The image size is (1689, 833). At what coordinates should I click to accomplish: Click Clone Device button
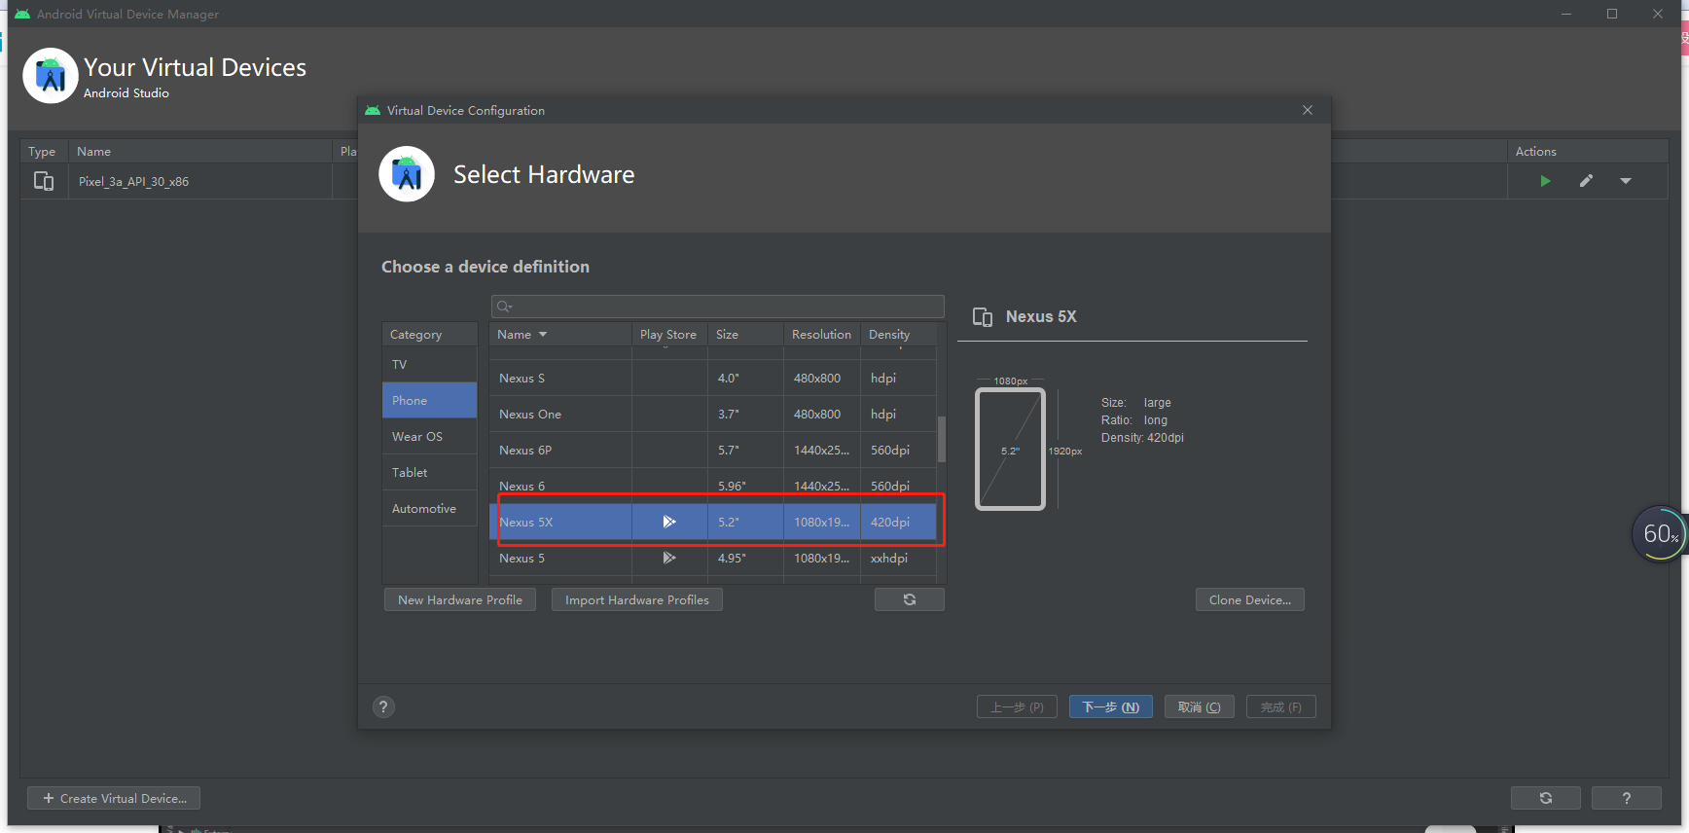tap(1250, 599)
